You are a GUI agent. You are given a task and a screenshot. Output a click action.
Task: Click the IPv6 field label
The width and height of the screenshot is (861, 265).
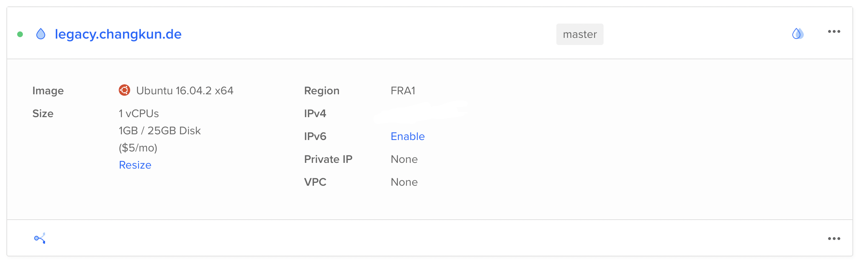[x=315, y=136]
